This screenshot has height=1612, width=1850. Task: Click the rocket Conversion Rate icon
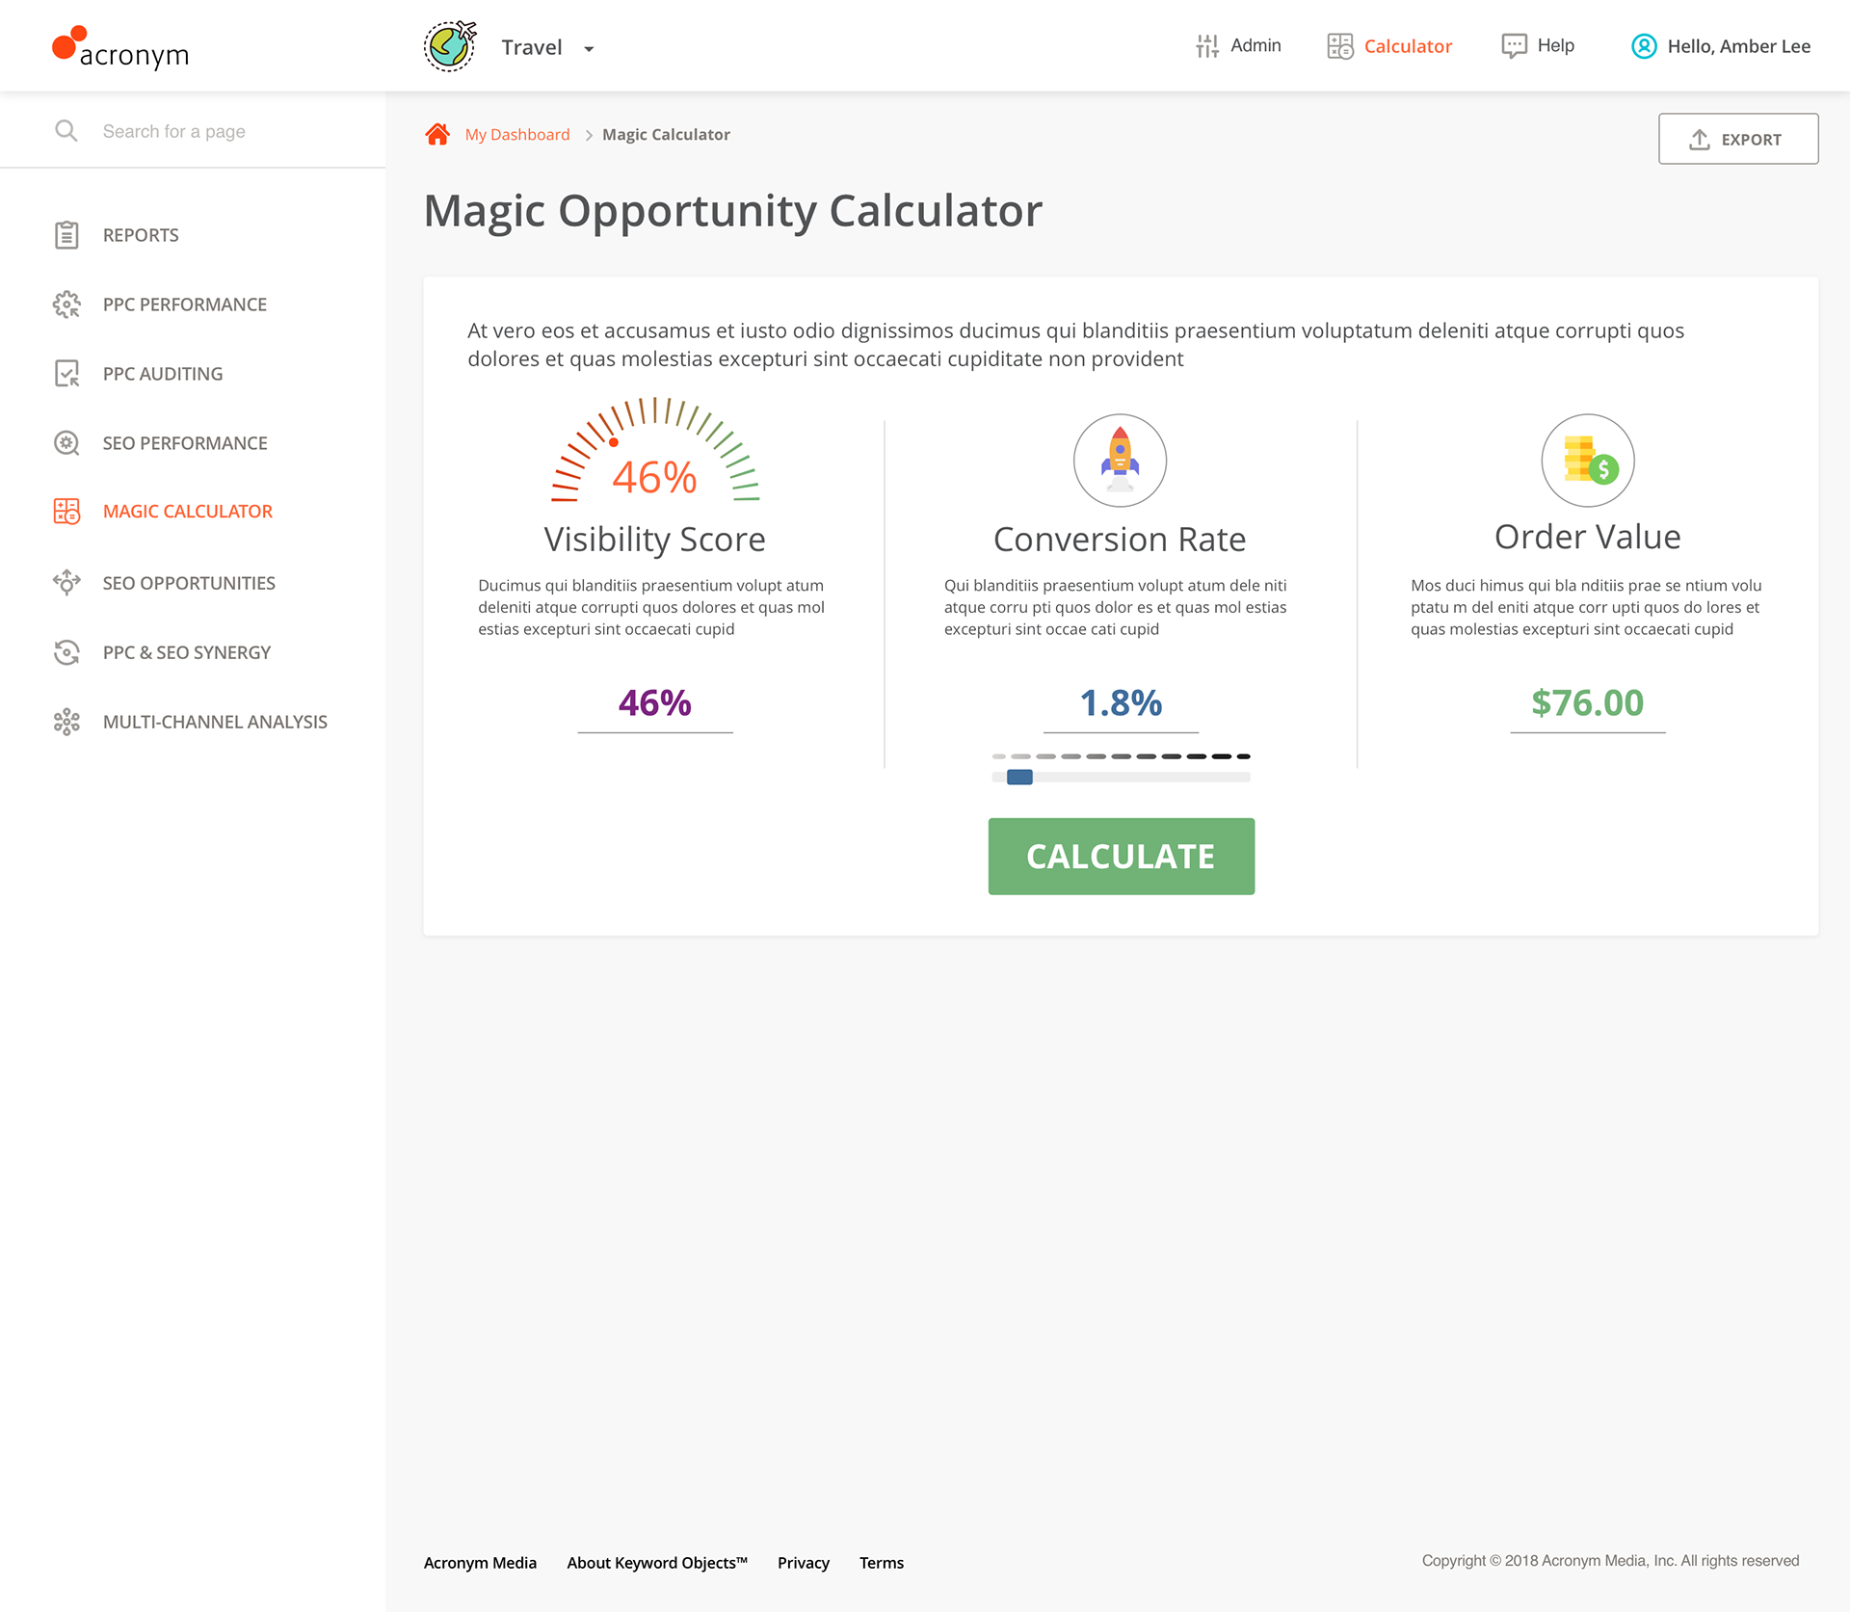pyautogui.click(x=1120, y=461)
